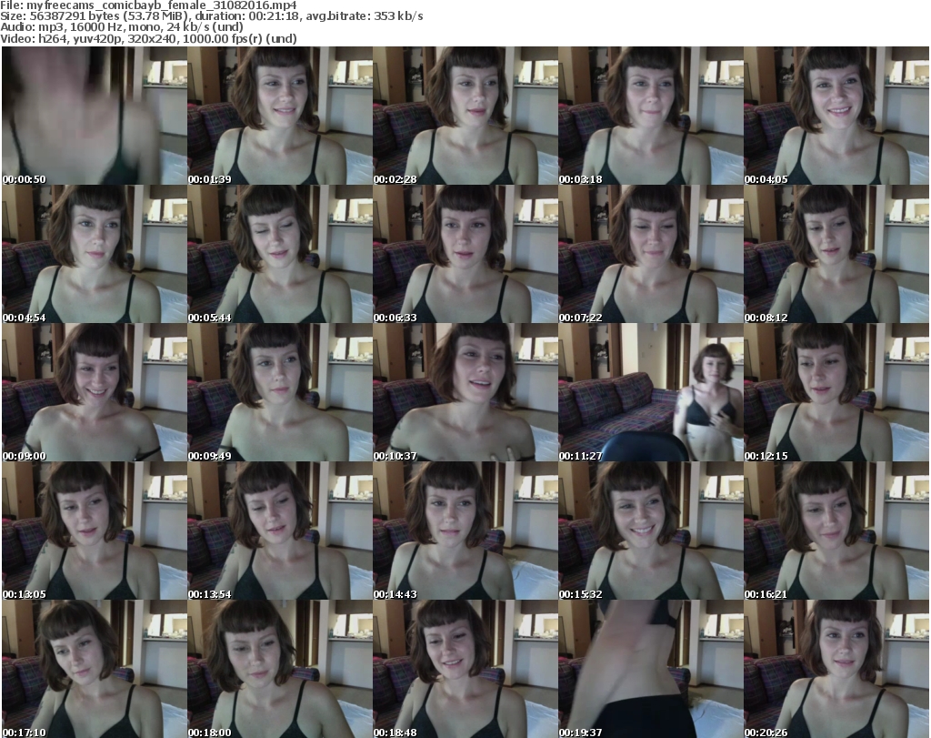Pick the thumbnail stamped 00:16:21
This screenshot has height=738, width=931.
(836, 531)
